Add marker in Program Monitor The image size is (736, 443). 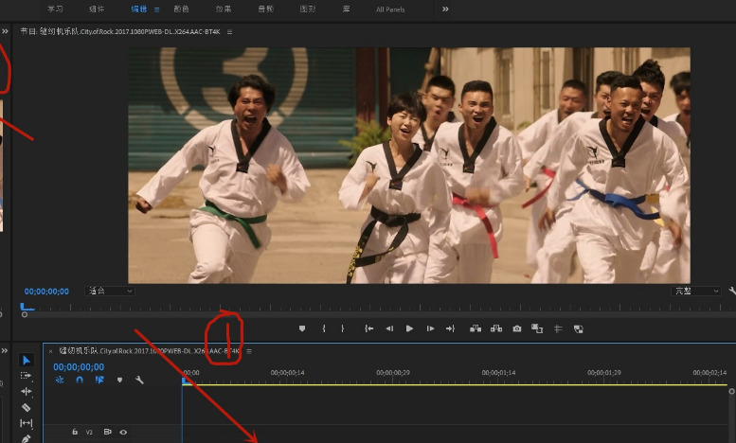[302, 328]
